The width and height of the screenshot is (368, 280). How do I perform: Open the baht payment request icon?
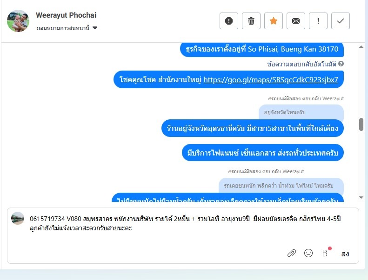point(325,253)
